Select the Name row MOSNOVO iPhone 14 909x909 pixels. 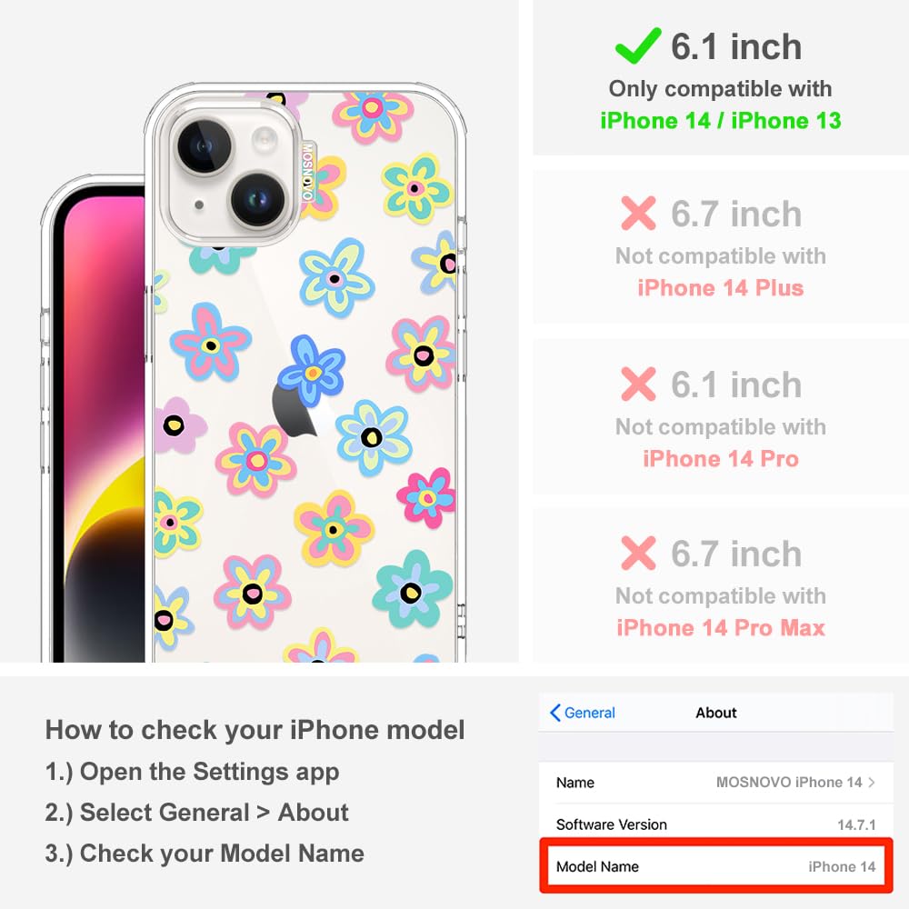(x=716, y=782)
